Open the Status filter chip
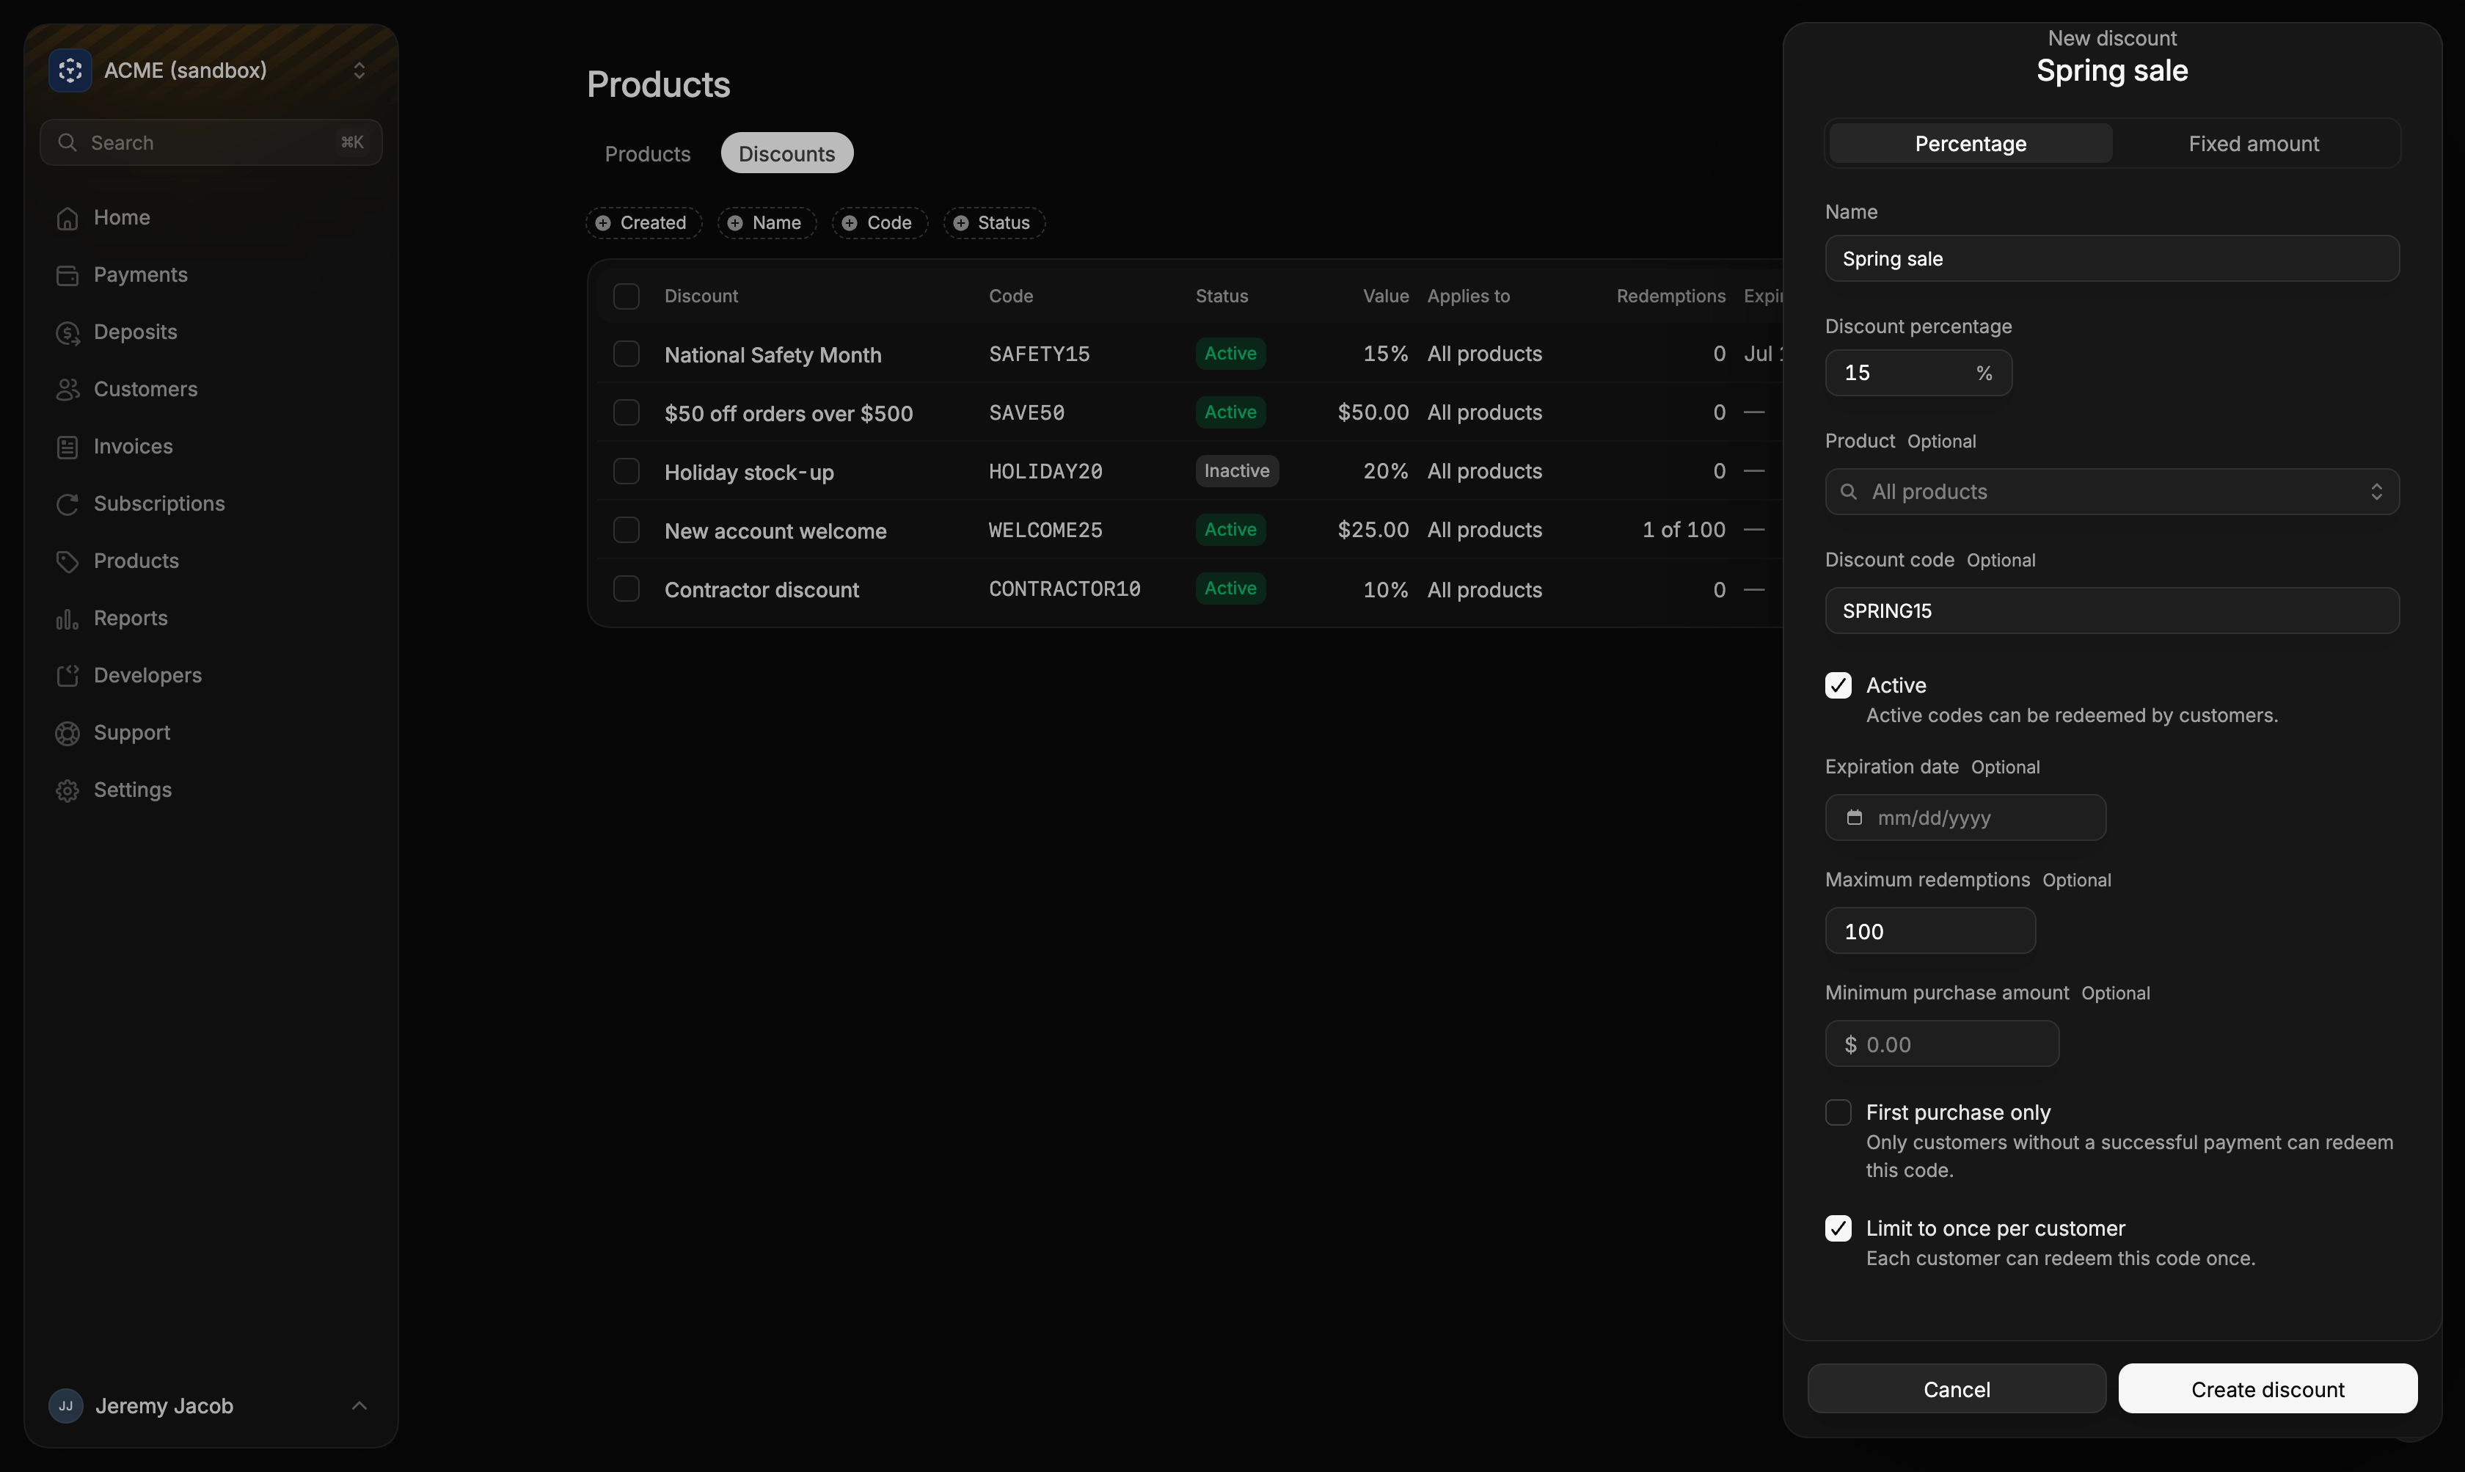This screenshot has height=1472, width=2465. (x=993, y=223)
